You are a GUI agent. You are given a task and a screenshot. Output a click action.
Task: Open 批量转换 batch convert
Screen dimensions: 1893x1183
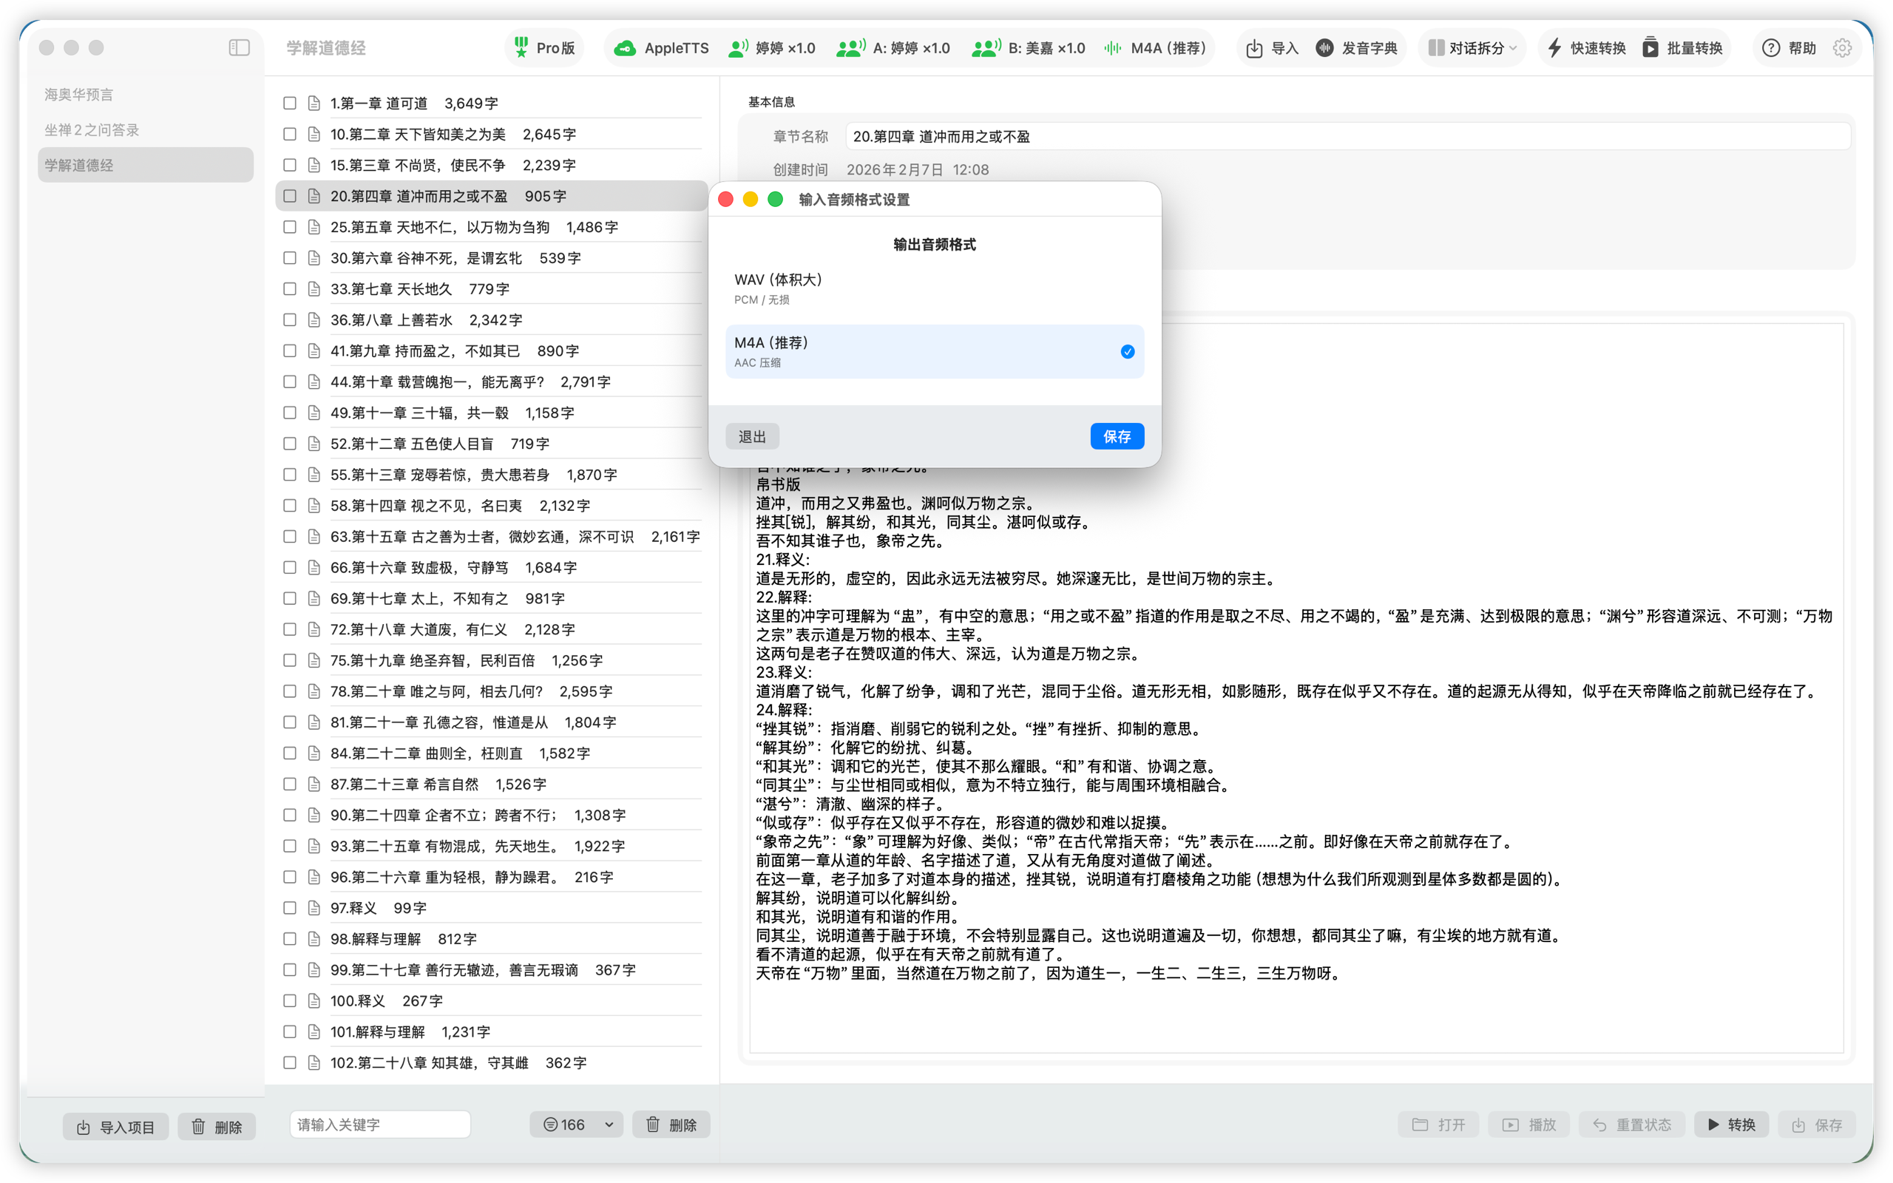click(1682, 49)
